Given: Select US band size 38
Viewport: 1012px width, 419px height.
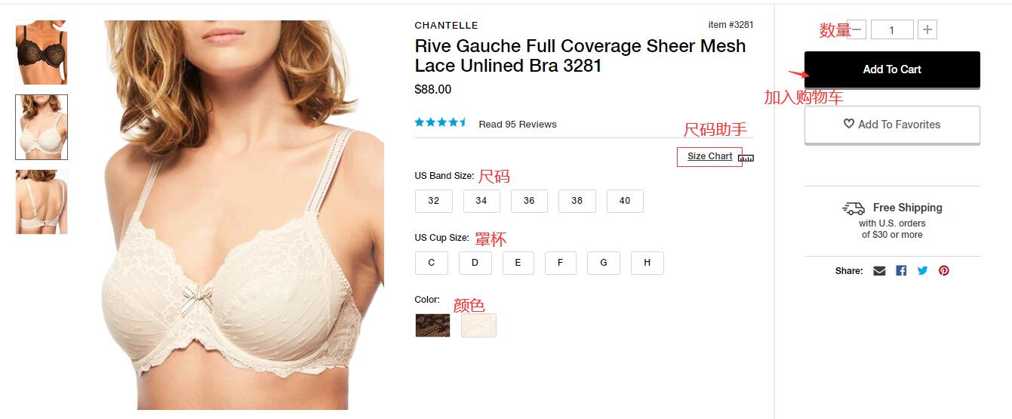Looking at the screenshot, I should pyautogui.click(x=577, y=201).
